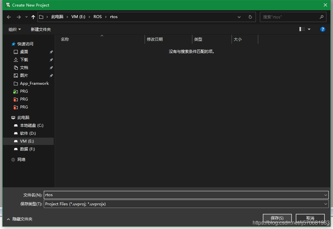Open the view options dropdown arrow
The height and width of the screenshot is (229, 333).
(x=309, y=29)
